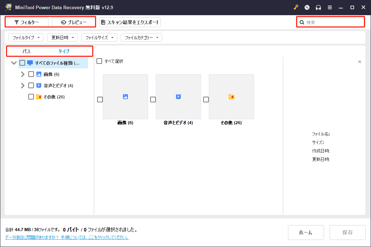Click the 音声とビデオ (4) caption under thumbnail

(178, 123)
